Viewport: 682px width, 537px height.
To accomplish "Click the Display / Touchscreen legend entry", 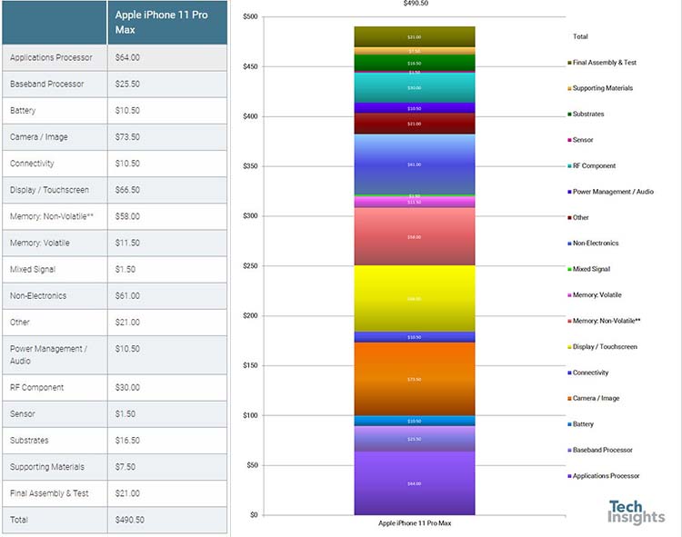I will pyautogui.click(x=602, y=347).
